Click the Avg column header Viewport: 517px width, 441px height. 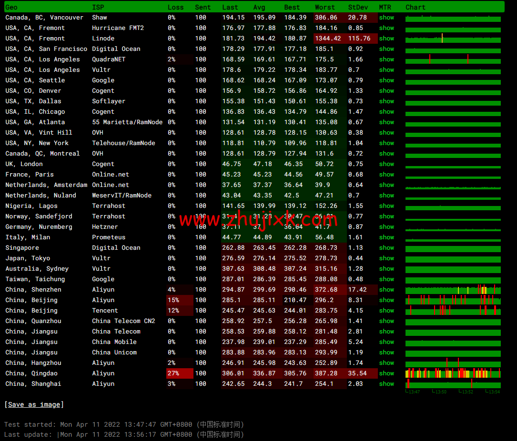[x=259, y=7]
